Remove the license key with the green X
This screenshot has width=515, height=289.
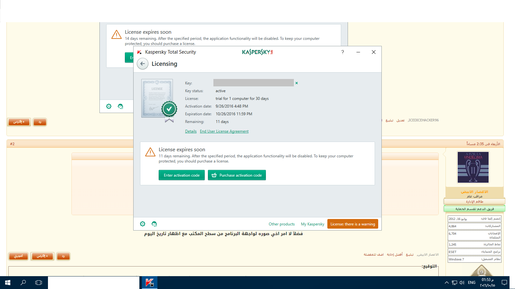click(296, 83)
